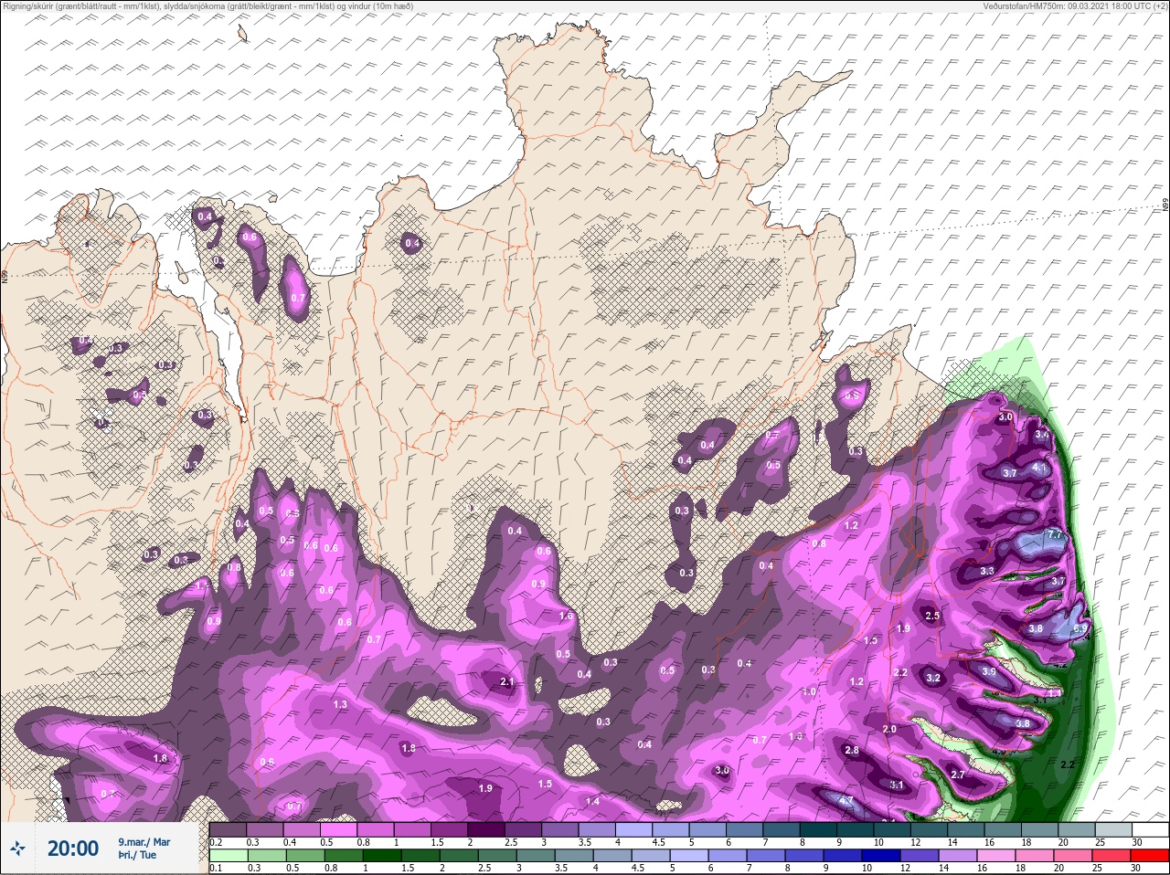Click the 2.1 precipitation value on the map
The image size is (1170, 875).
pos(508,682)
